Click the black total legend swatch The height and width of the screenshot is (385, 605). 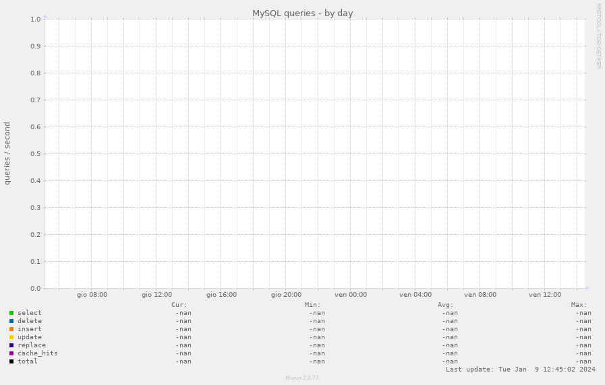coord(11,361)
